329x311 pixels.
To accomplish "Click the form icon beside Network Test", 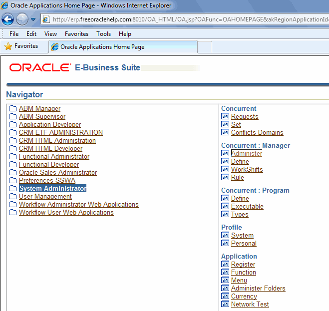I will [x=225, y=304].
